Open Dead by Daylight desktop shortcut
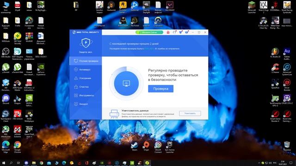The width and height of the screenshot is (296, 166). click(146, 7)
